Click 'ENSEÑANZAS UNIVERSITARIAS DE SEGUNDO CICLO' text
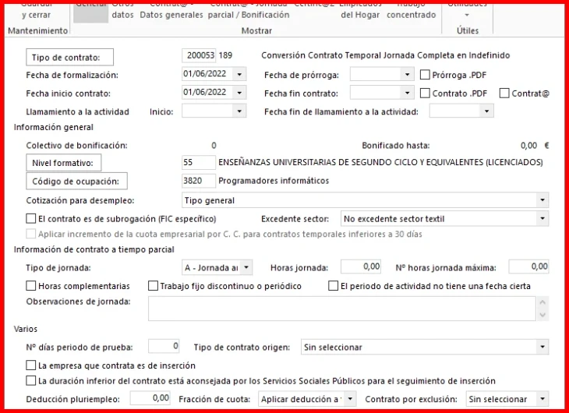The image size is (569, 413). pyautogui.click(x=380, y=162)
